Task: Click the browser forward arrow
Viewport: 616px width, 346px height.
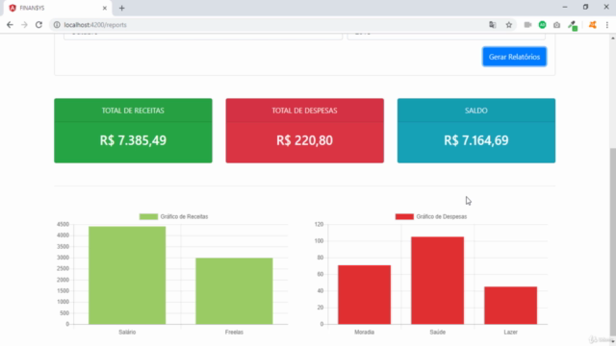Action: pos(24,25)
